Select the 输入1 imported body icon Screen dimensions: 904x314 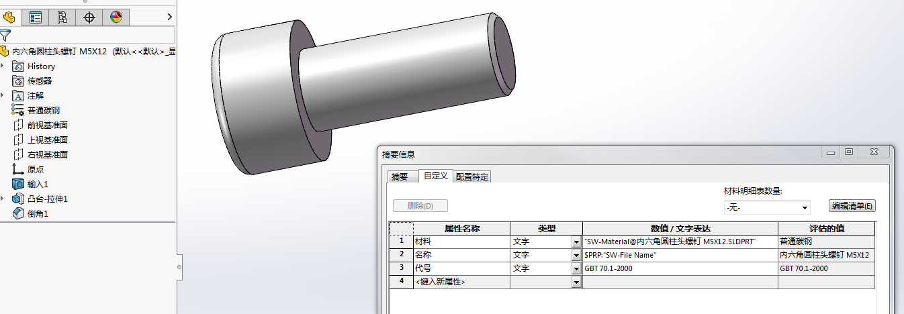point(19,184)
